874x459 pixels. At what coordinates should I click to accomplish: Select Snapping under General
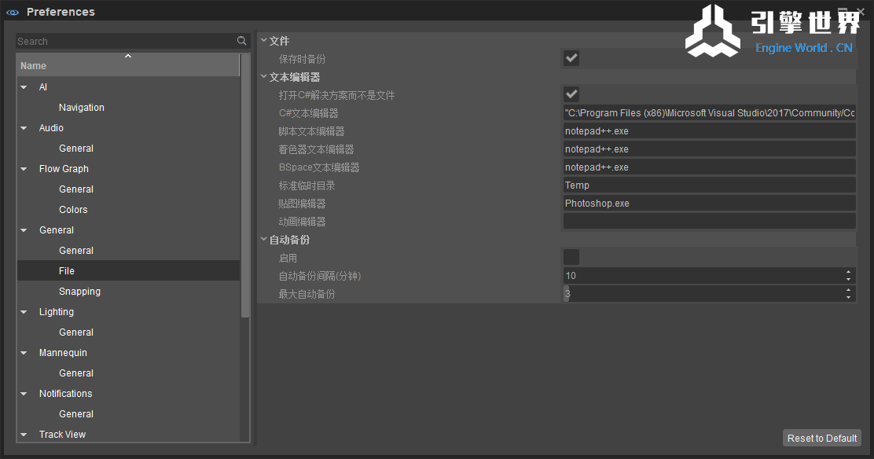pyautogui.click(x=79, y=292)
